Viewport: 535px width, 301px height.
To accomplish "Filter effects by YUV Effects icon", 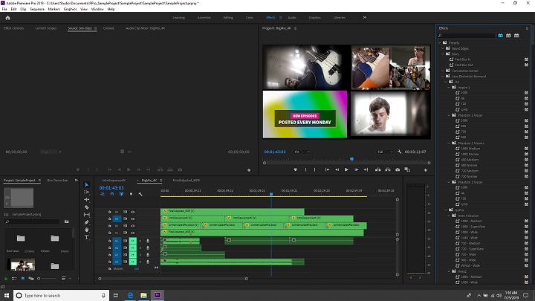I will point(516,36).
